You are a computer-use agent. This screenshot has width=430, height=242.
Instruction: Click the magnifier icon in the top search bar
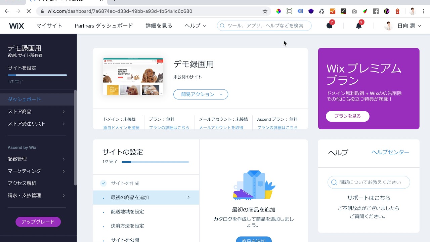(222, 26)
